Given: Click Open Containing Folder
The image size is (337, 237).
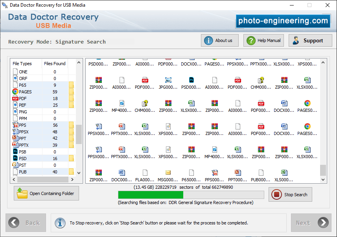Looking at the screenshot, I should [x=46, y=193].
